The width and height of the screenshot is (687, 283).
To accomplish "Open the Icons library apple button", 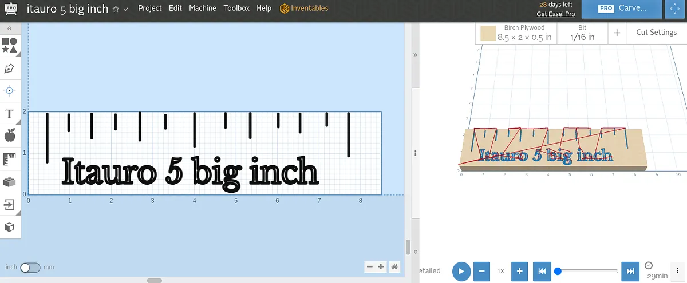I will pyautogui.click(x=10, y=136).
